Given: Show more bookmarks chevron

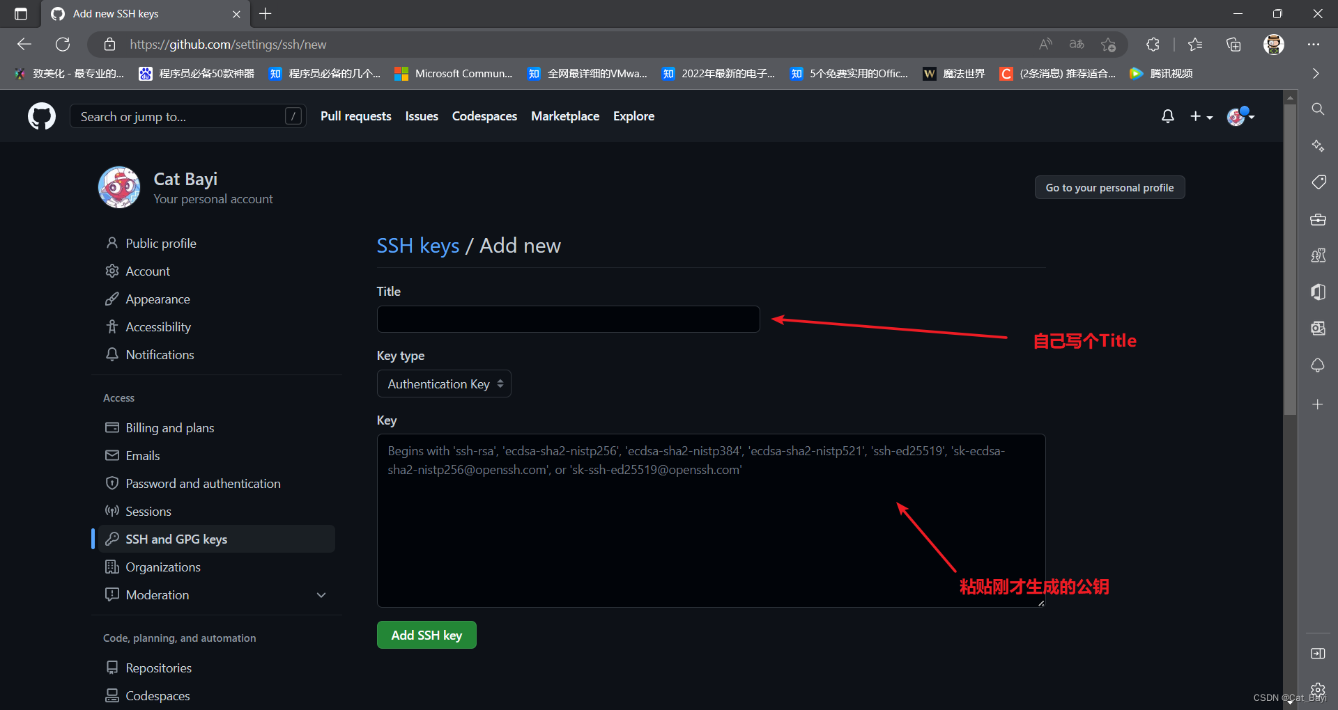Looking at the screenshot, I should pyautogui.click(x=1316, y=73).
